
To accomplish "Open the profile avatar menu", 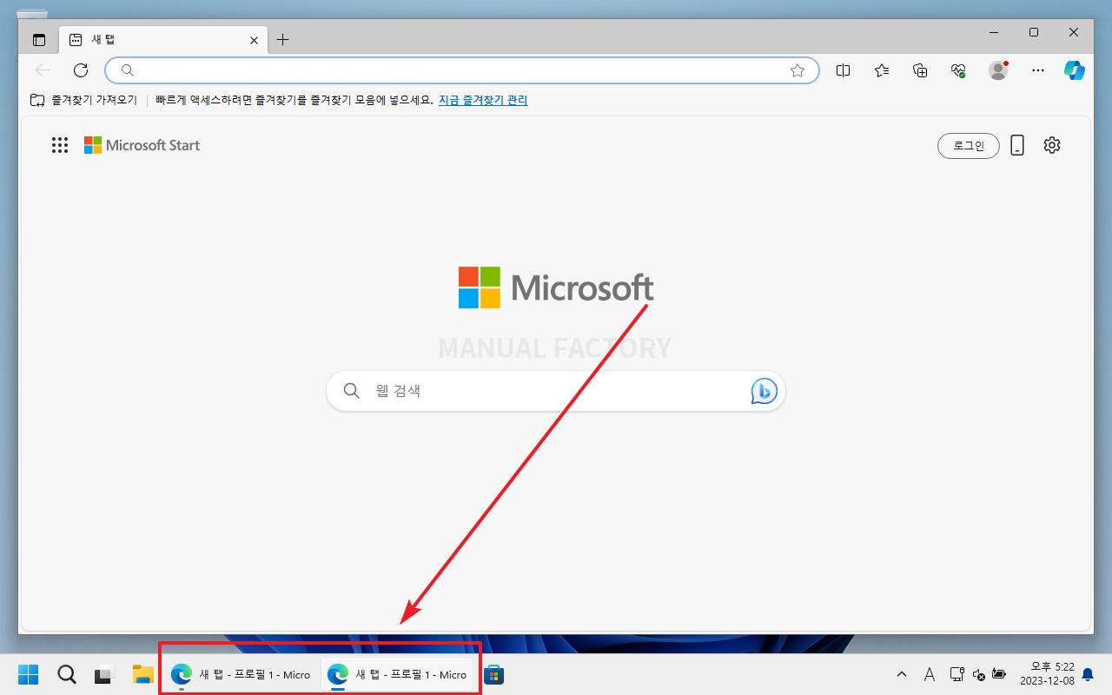I will (998, 70).
